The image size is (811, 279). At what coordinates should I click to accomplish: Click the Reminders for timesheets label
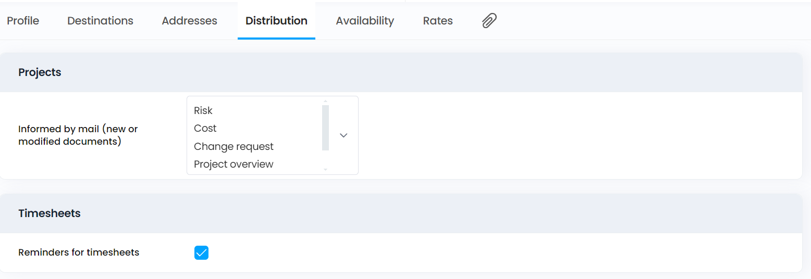(79, 252)
